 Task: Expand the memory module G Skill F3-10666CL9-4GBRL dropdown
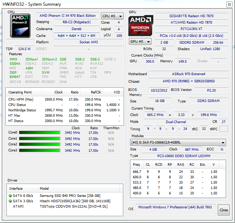click(178, 142)
